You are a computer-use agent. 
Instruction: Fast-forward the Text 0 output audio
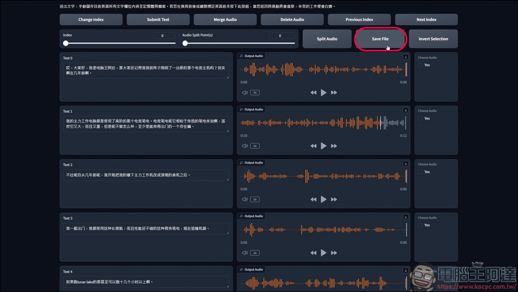[334, 93]
